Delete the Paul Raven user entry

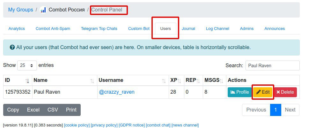coord(285,92)
